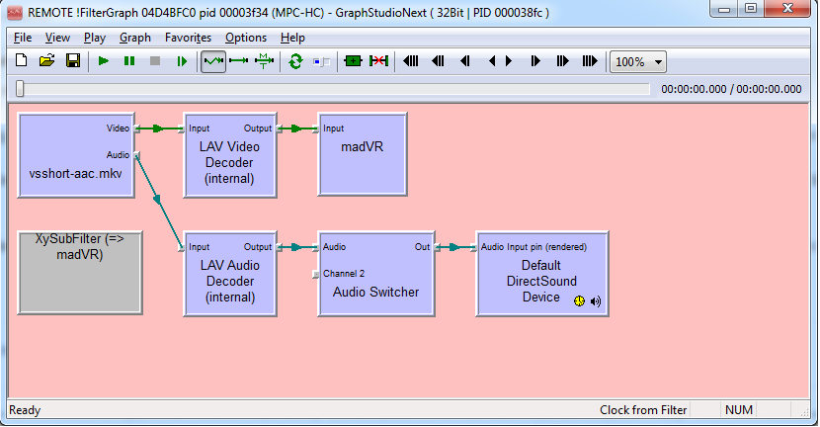The width and height of the screenshot is (820, 427).
Task: Click the Input pin of madVR
Action: tap(315, 128)
